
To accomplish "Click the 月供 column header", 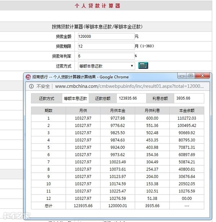I will coord(83,110).
